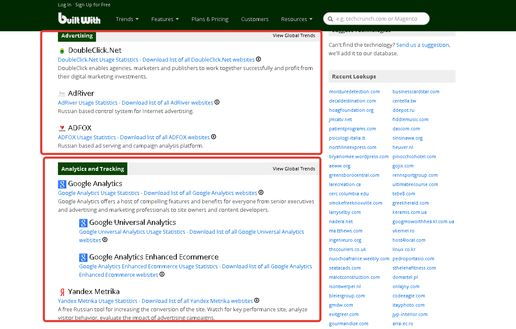Click the Google Analytics logo icon
The width and height of the screenshot is (516, 329).
tap(62, 184)
